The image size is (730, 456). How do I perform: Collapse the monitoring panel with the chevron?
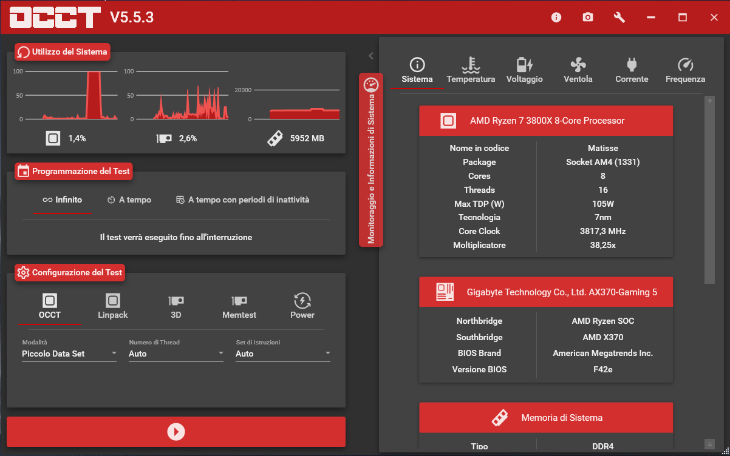371,56
